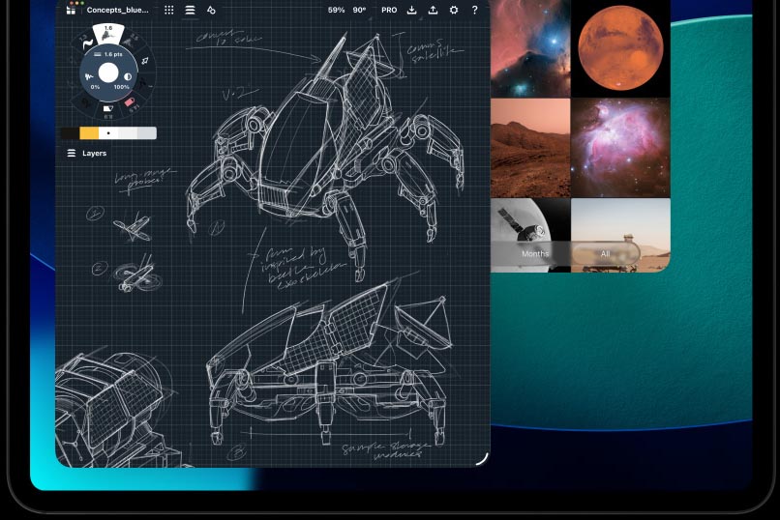780x520 pixels.
Task: Click the layers stack icon in toolbar
Action: tap(190, 10)
